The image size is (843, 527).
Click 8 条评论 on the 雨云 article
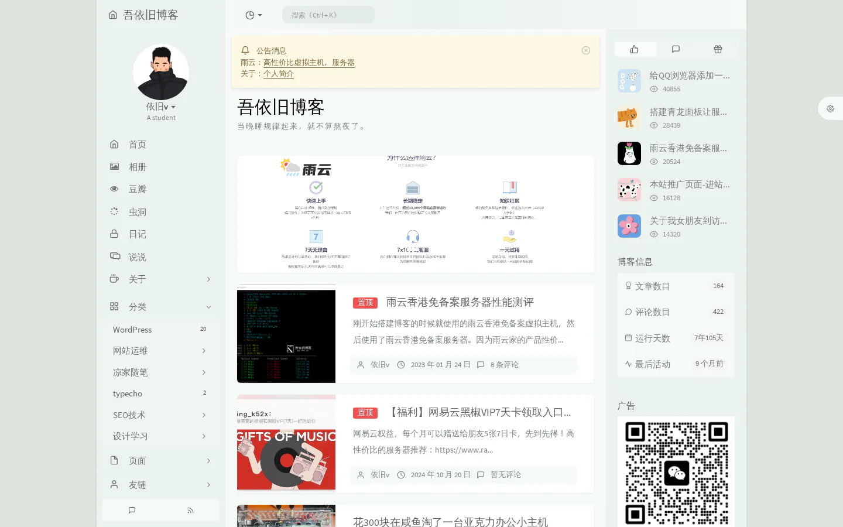pos(505,365)
